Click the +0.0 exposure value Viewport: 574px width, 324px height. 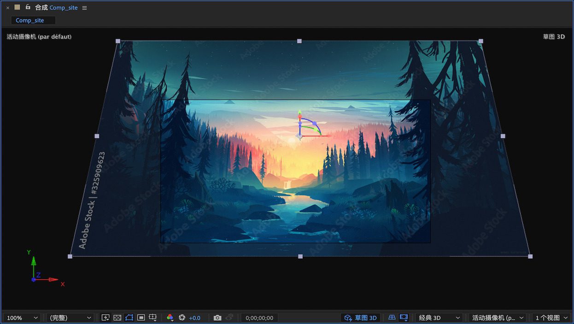tap(195, 318)
